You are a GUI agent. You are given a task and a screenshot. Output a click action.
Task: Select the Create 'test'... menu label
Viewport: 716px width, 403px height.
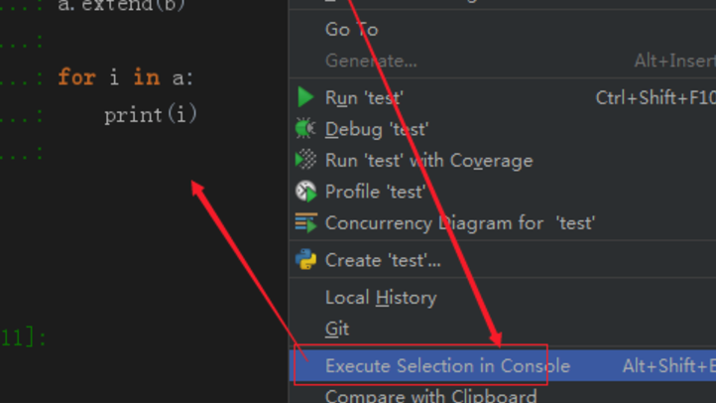383,260
